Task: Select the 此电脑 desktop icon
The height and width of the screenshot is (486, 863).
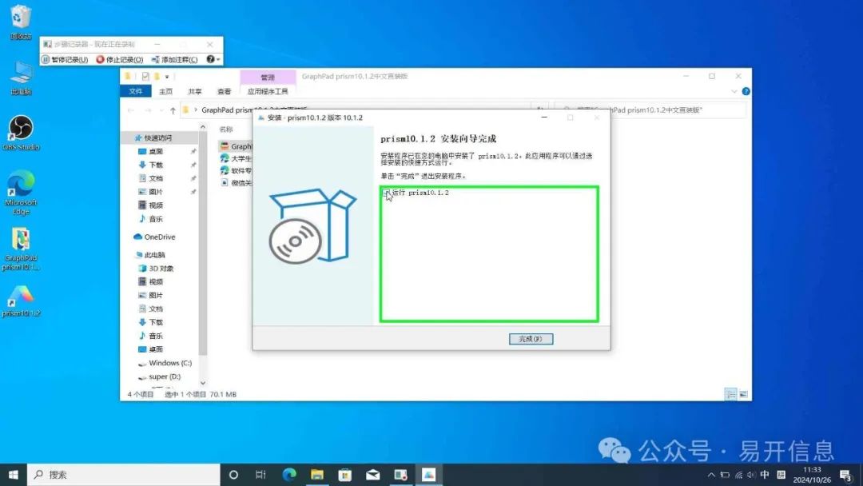Action: coord(20,78)
